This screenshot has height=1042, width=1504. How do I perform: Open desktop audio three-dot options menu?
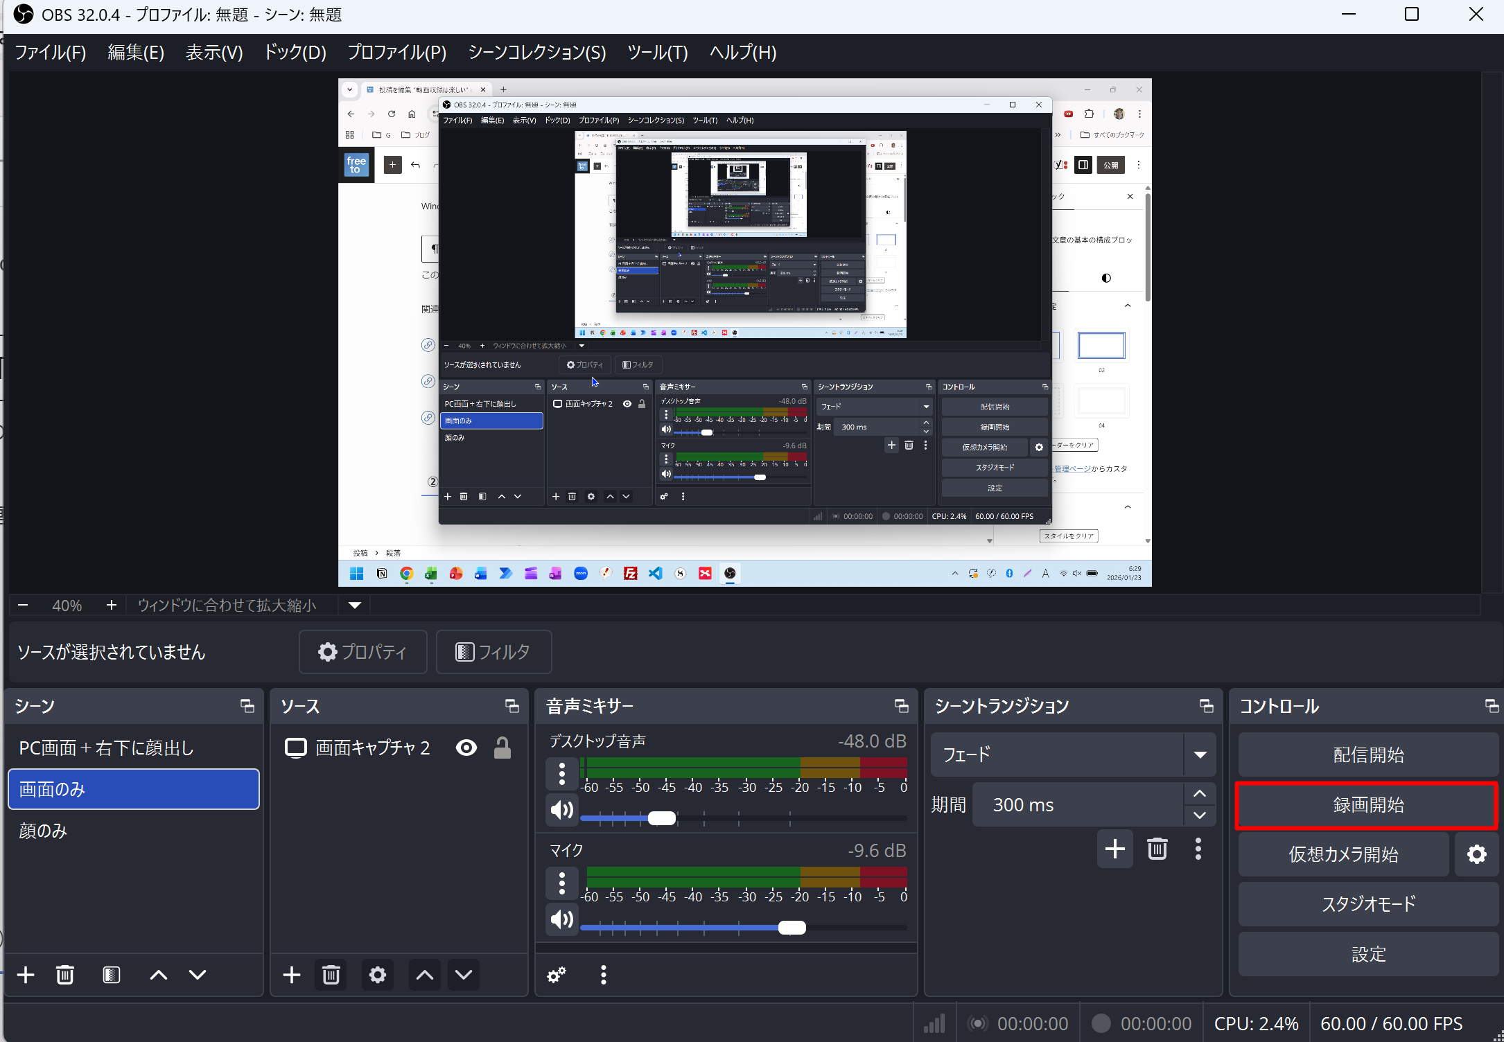pos(562,773)
